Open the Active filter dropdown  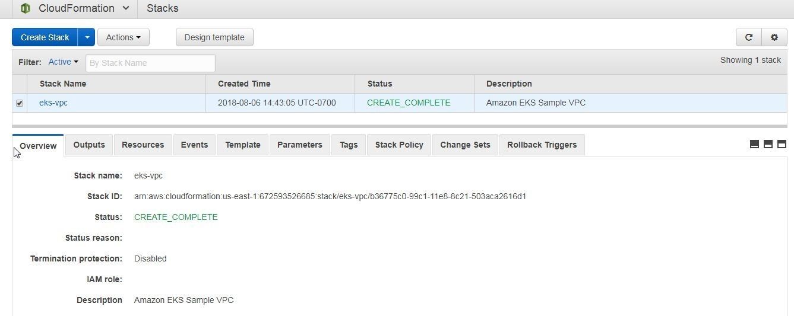[x=63, y=62]
